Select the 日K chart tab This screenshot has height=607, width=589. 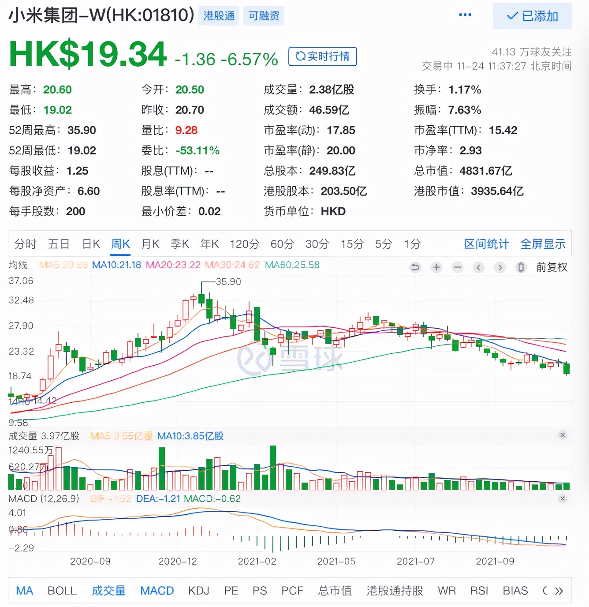91,244
